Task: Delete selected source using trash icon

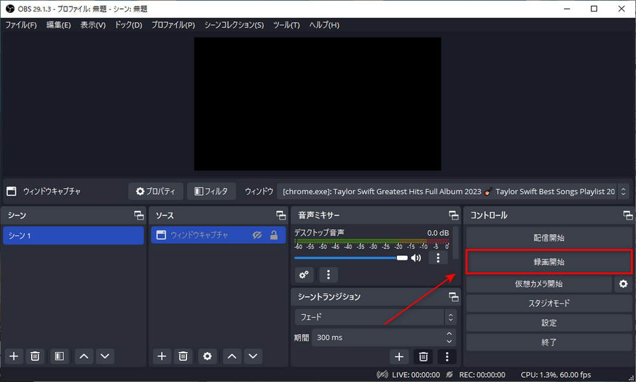Action: [x=183, y=357]
